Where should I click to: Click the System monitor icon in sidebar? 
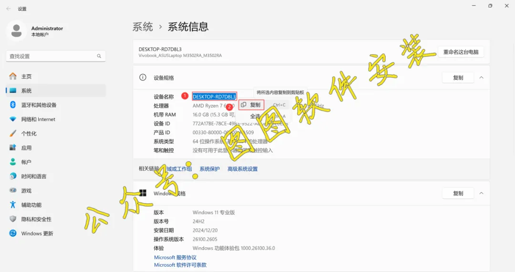tap(13, 90)
